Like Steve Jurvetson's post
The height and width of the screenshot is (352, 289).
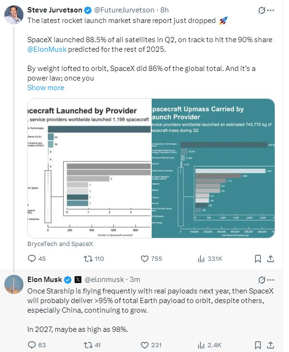145,258
